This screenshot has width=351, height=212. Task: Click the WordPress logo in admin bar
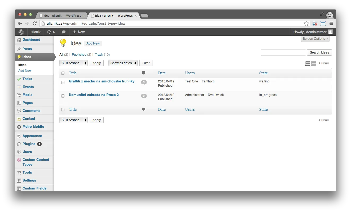(21, 32)
